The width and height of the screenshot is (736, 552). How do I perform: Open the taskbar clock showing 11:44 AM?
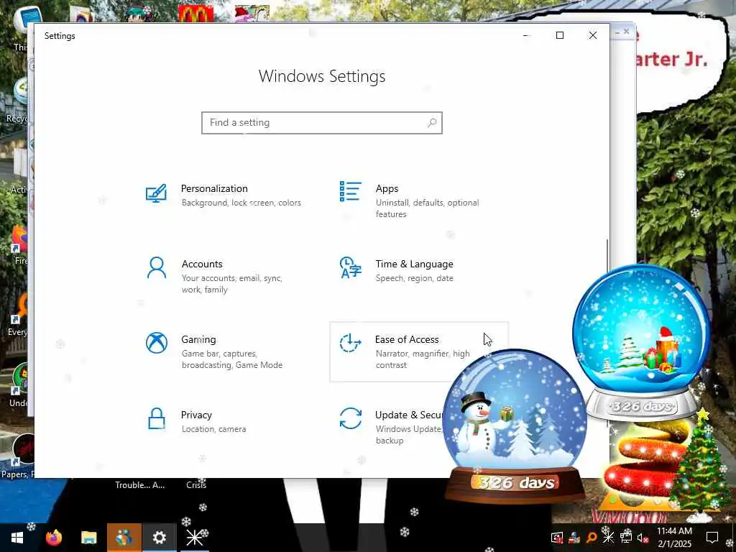(674, 538)
